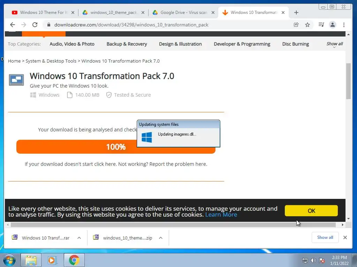Click the horizontal scrollbar right arrow
357x267 pixels.
click(342, 225)
